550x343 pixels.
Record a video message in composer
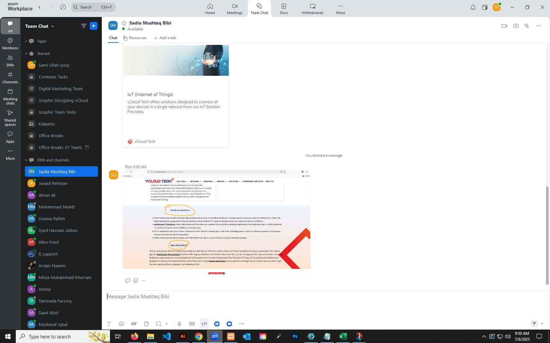(x=192, y=324)
